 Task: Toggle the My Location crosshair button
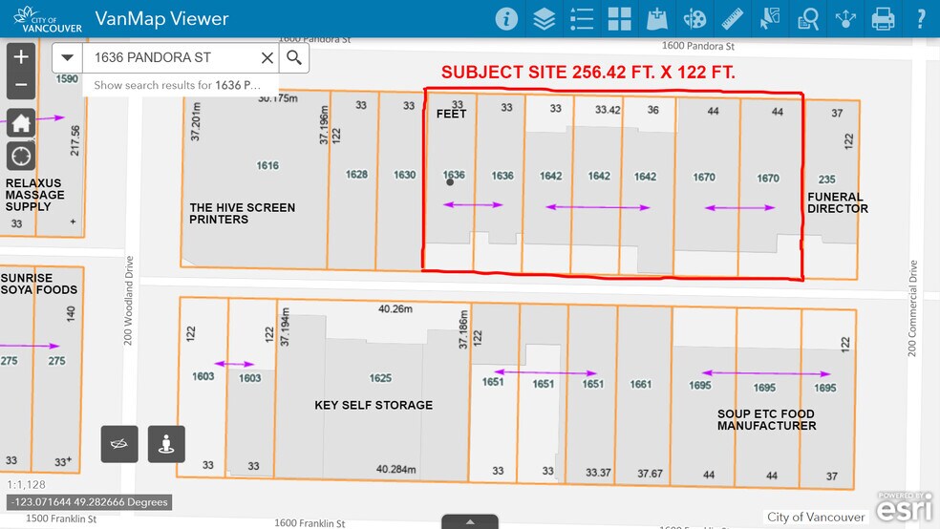coord(21,156)
